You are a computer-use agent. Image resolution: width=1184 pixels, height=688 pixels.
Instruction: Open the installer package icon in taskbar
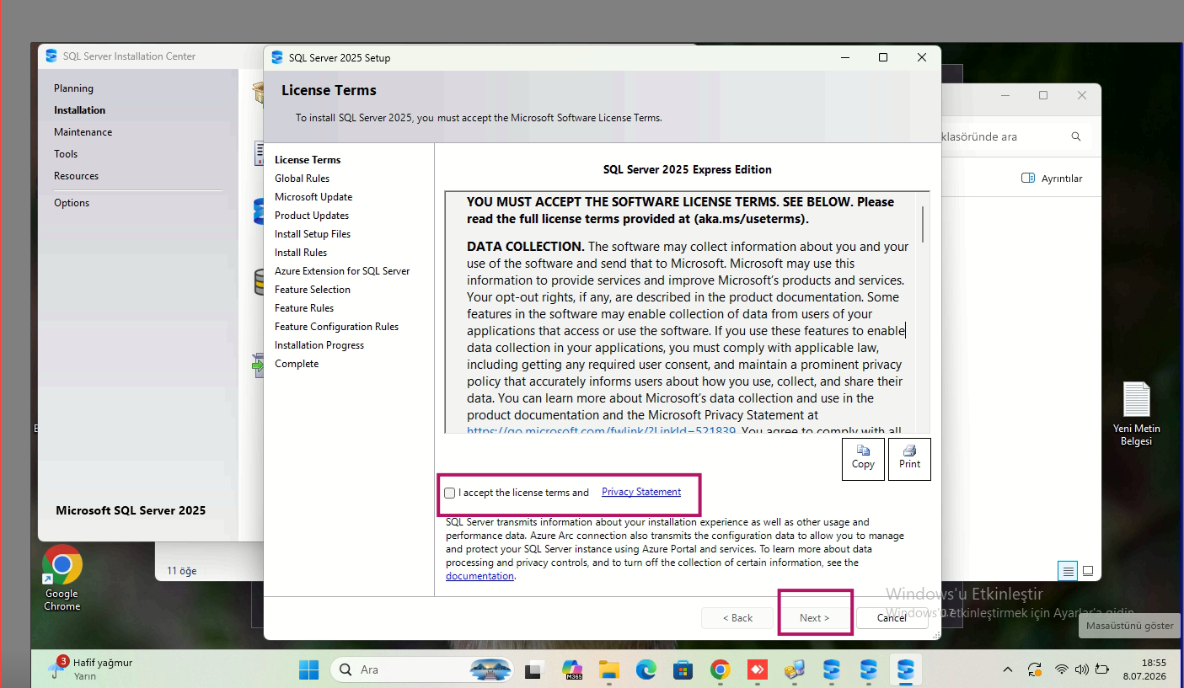pos(794,670)
